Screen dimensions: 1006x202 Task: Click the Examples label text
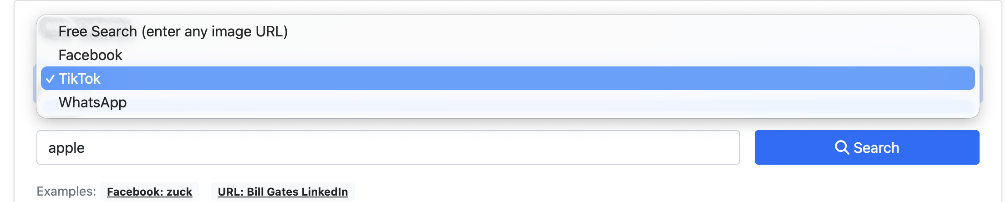(x=66, y=191)
